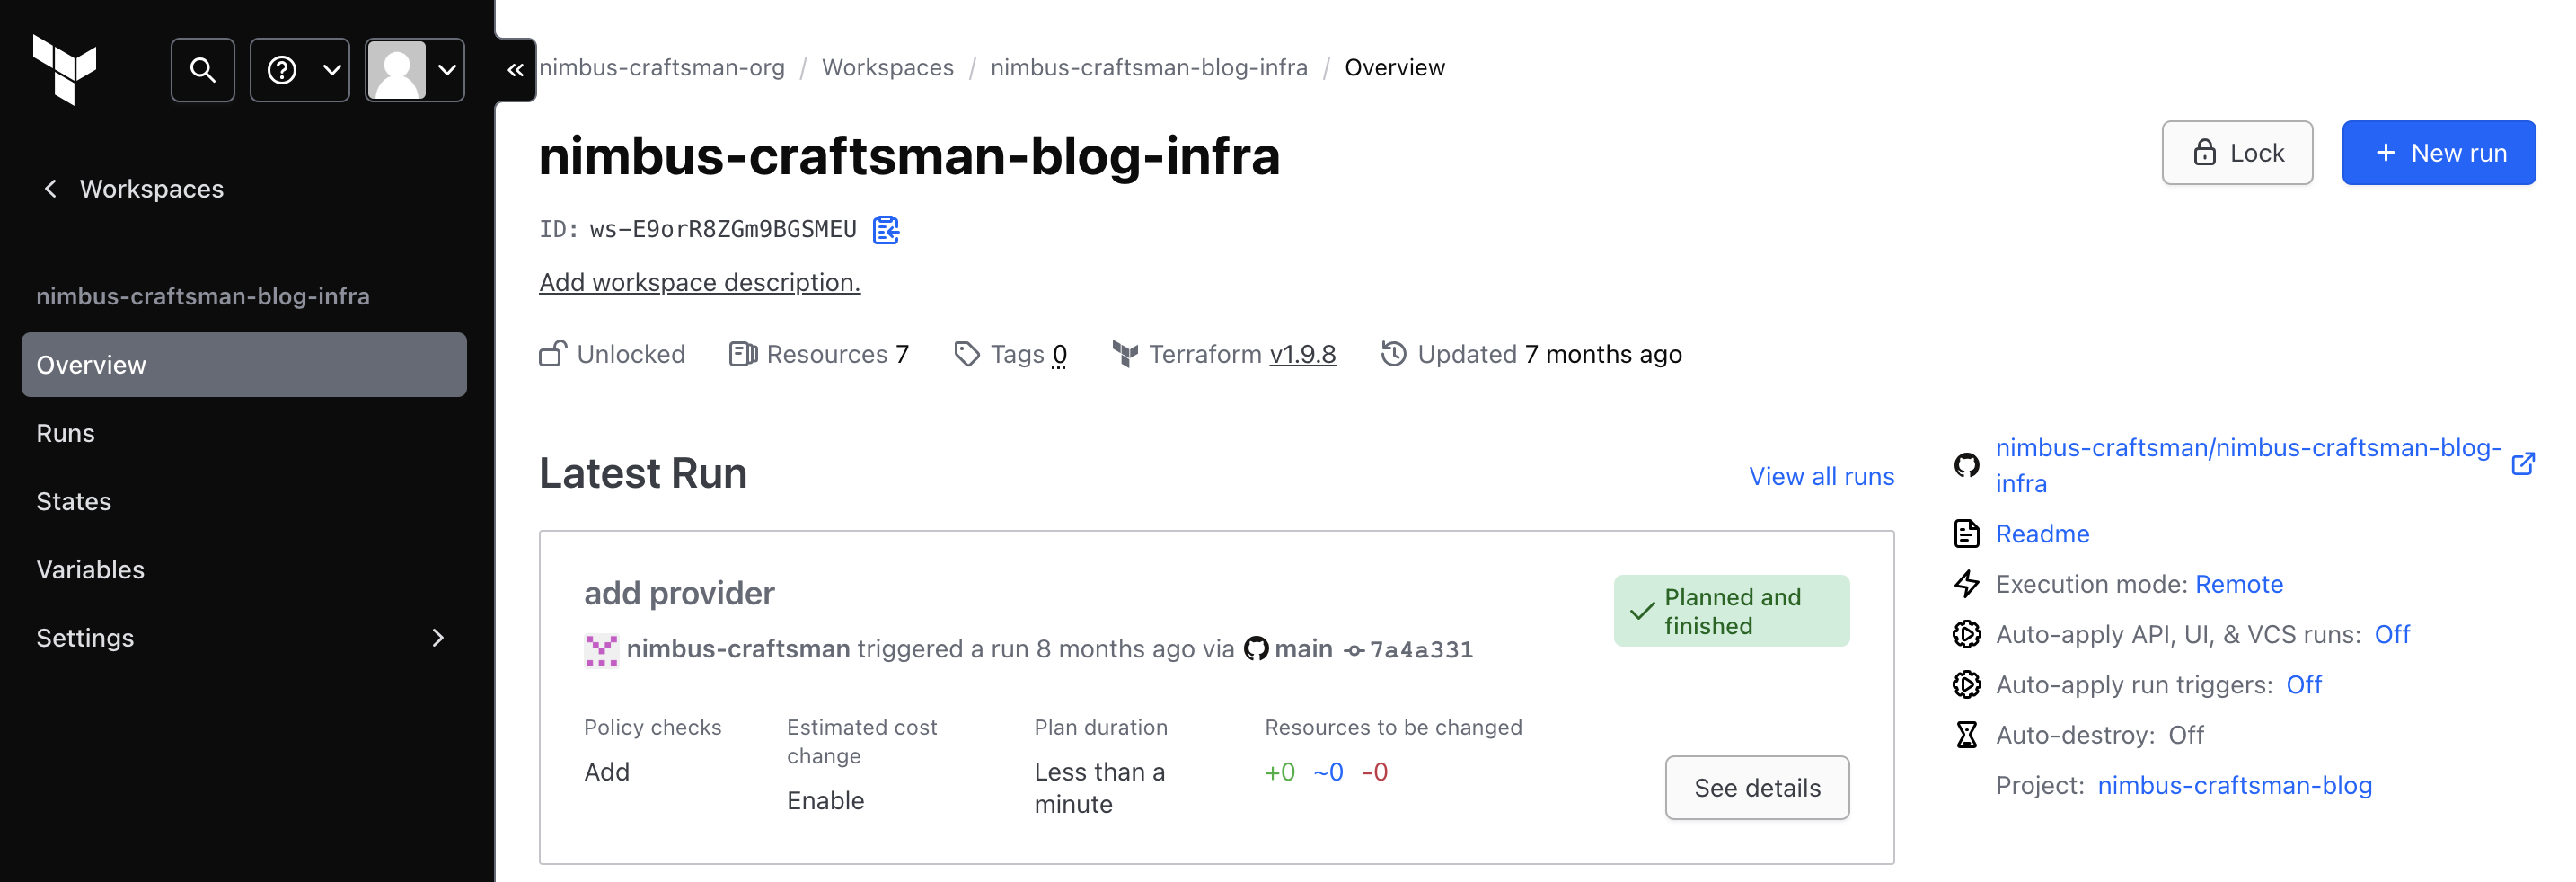This screenshot has height=882, width=2576.
Task: Click Auto-apply API, UI, & VCS runs icon
Action: pyautogui.click(x=1966, y=634)
